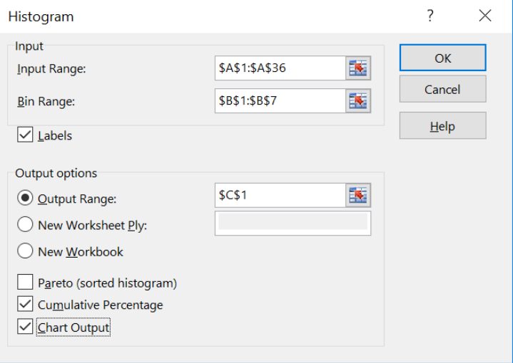The height and width of the screenshot is (363, 513).
Task: Uncheck the Labels checkbox
Action: click(25, 135)
